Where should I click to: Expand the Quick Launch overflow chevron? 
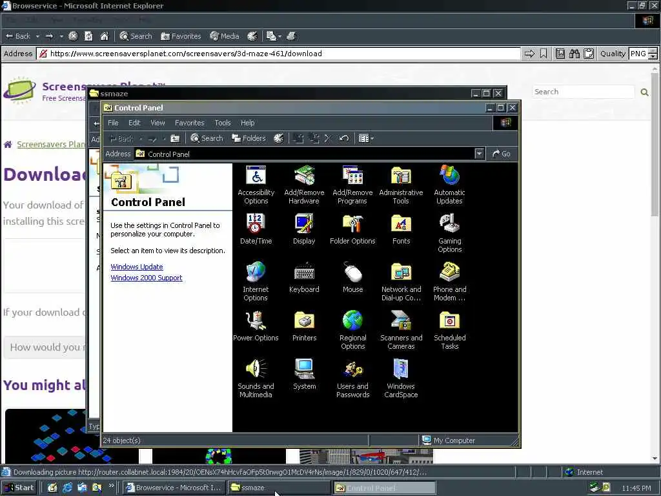click(x=111, y=486)
